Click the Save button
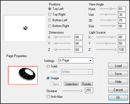Viewport: 130px width, 104px height. 118,74
